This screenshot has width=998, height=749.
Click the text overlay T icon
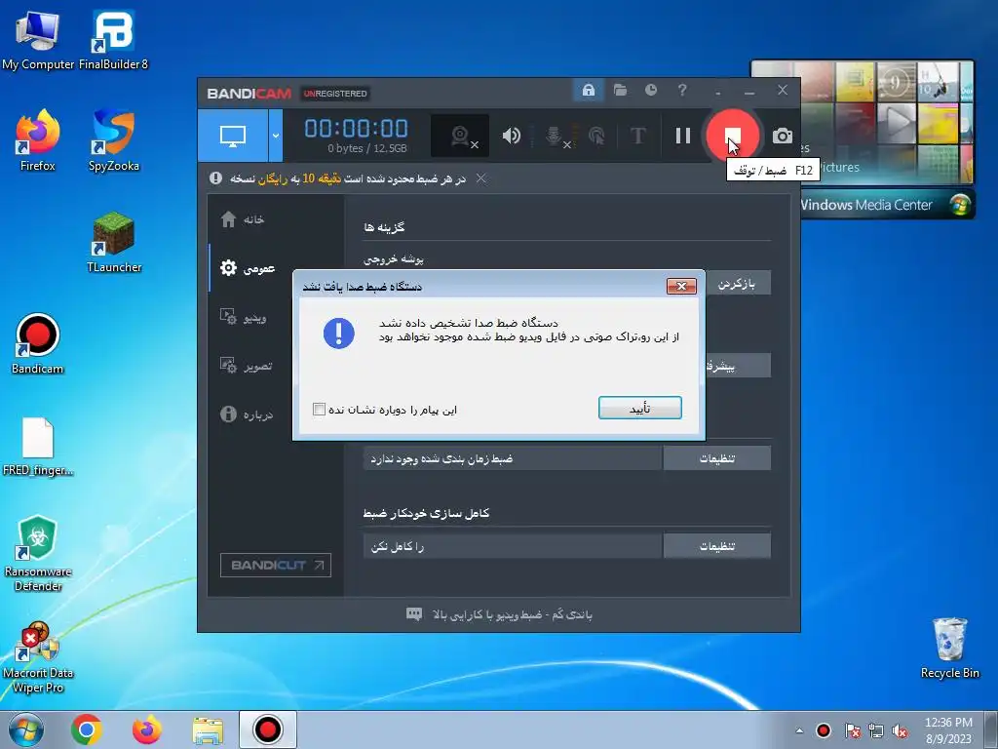637,135
